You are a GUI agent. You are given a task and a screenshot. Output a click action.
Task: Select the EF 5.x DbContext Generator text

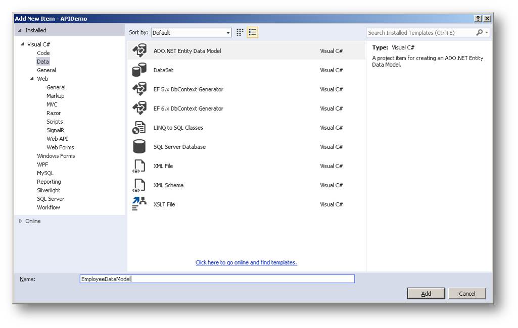pos(189,89)
